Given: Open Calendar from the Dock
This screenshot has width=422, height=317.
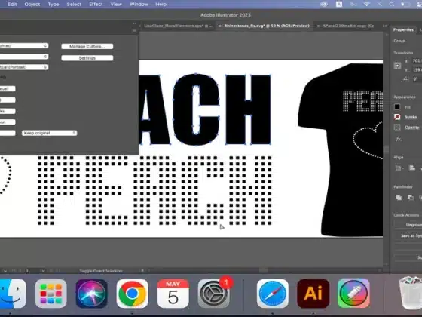Looking at the screenshot, I should (x=173, y=294).
